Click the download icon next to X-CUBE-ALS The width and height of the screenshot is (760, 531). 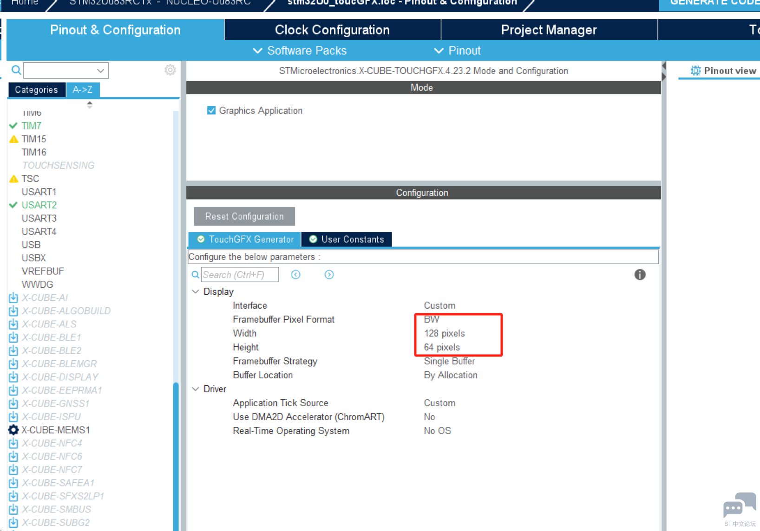[13, 324]
